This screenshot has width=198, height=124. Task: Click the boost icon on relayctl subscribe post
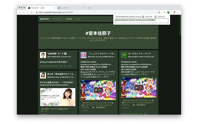pos(66,66)
